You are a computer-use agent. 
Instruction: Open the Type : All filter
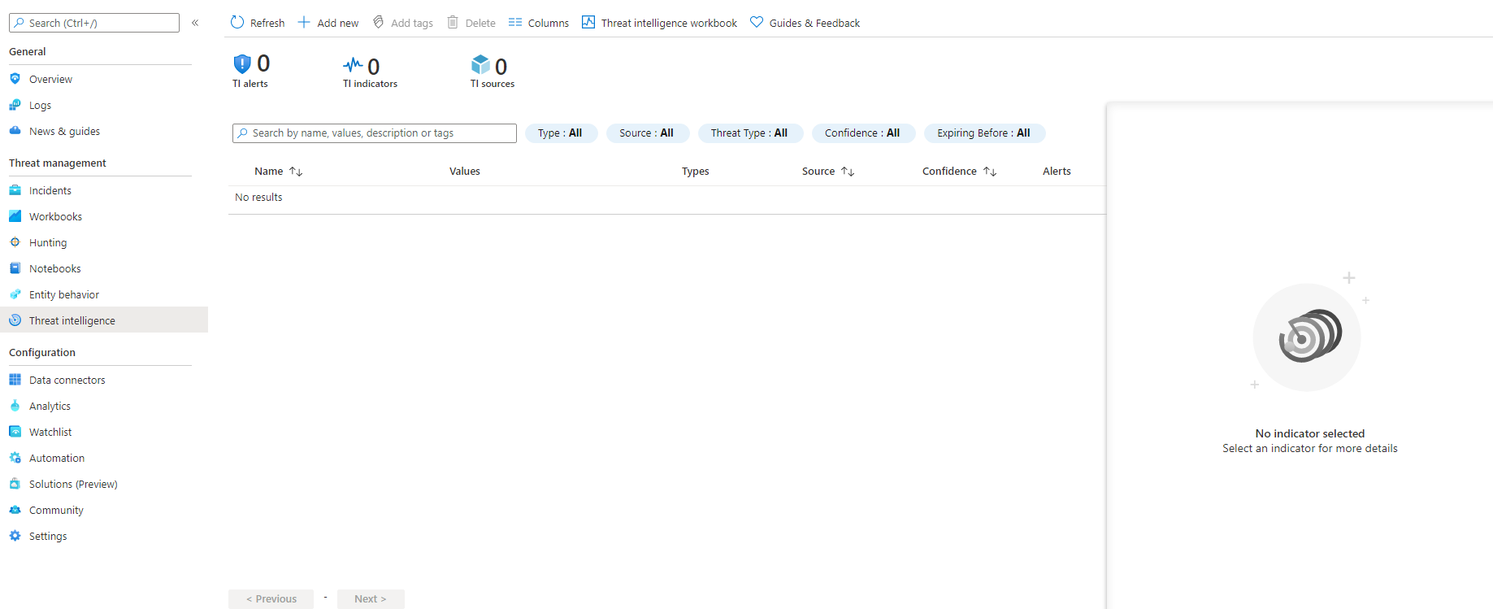[x=561, y=133]
